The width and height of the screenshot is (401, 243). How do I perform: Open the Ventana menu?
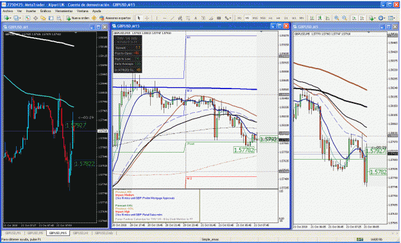[x=82, y=12]
